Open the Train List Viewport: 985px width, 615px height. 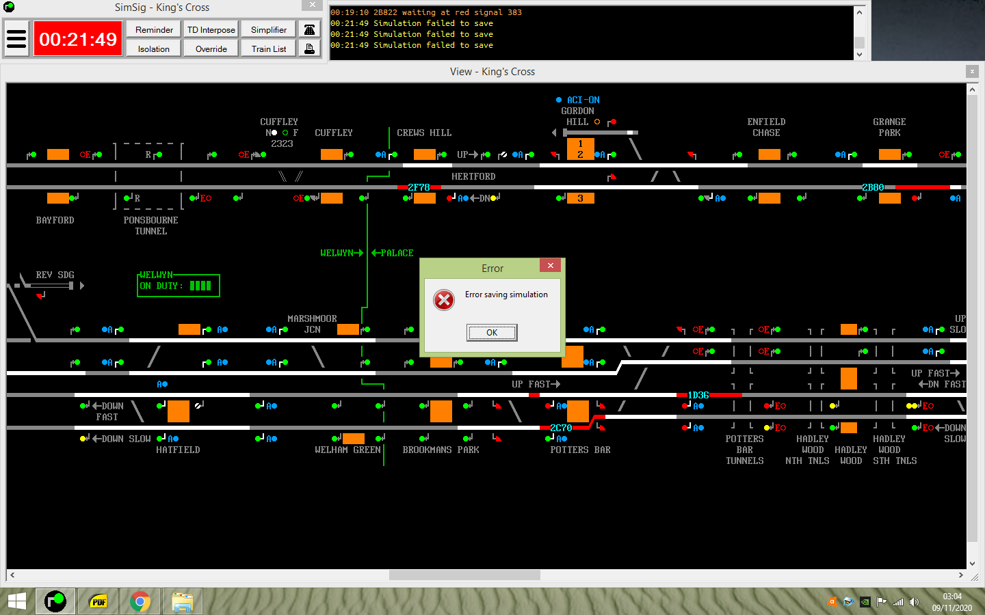tap(269, 49)
